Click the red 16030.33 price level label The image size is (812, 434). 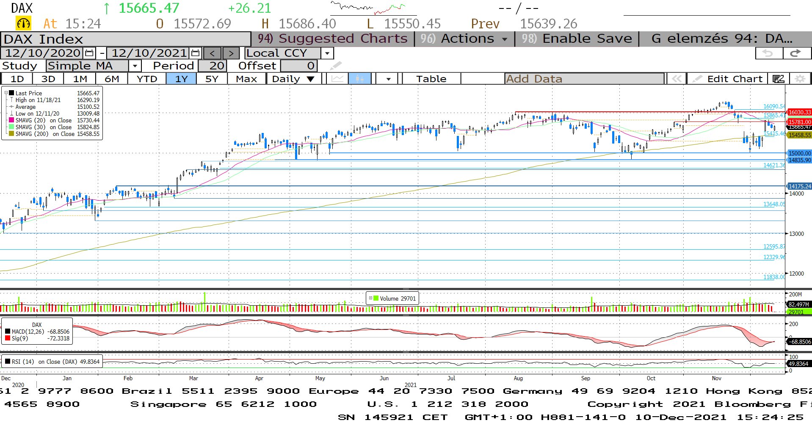pyautogui.click(x=799, y=112)
